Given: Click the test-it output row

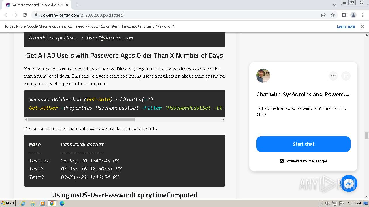Looking at the screenshot, I should 74,161.
